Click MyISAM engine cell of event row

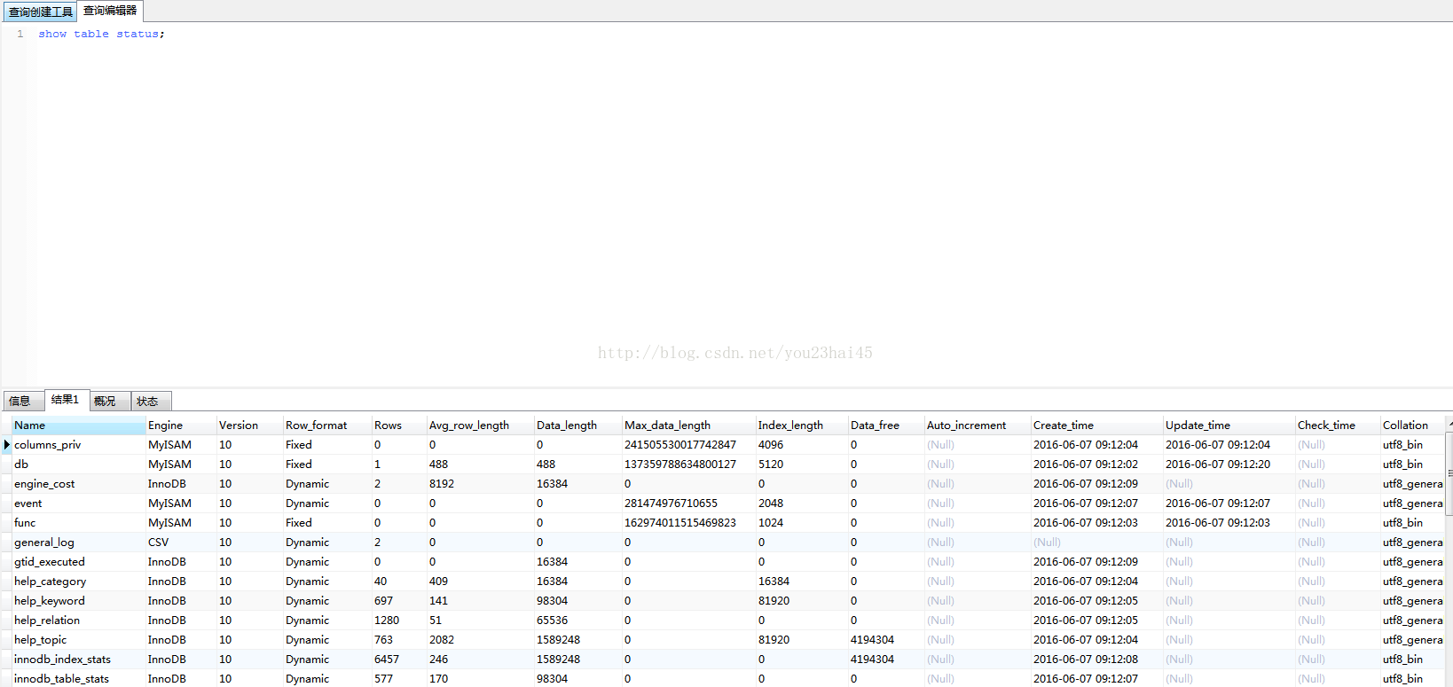pos(181,504)
